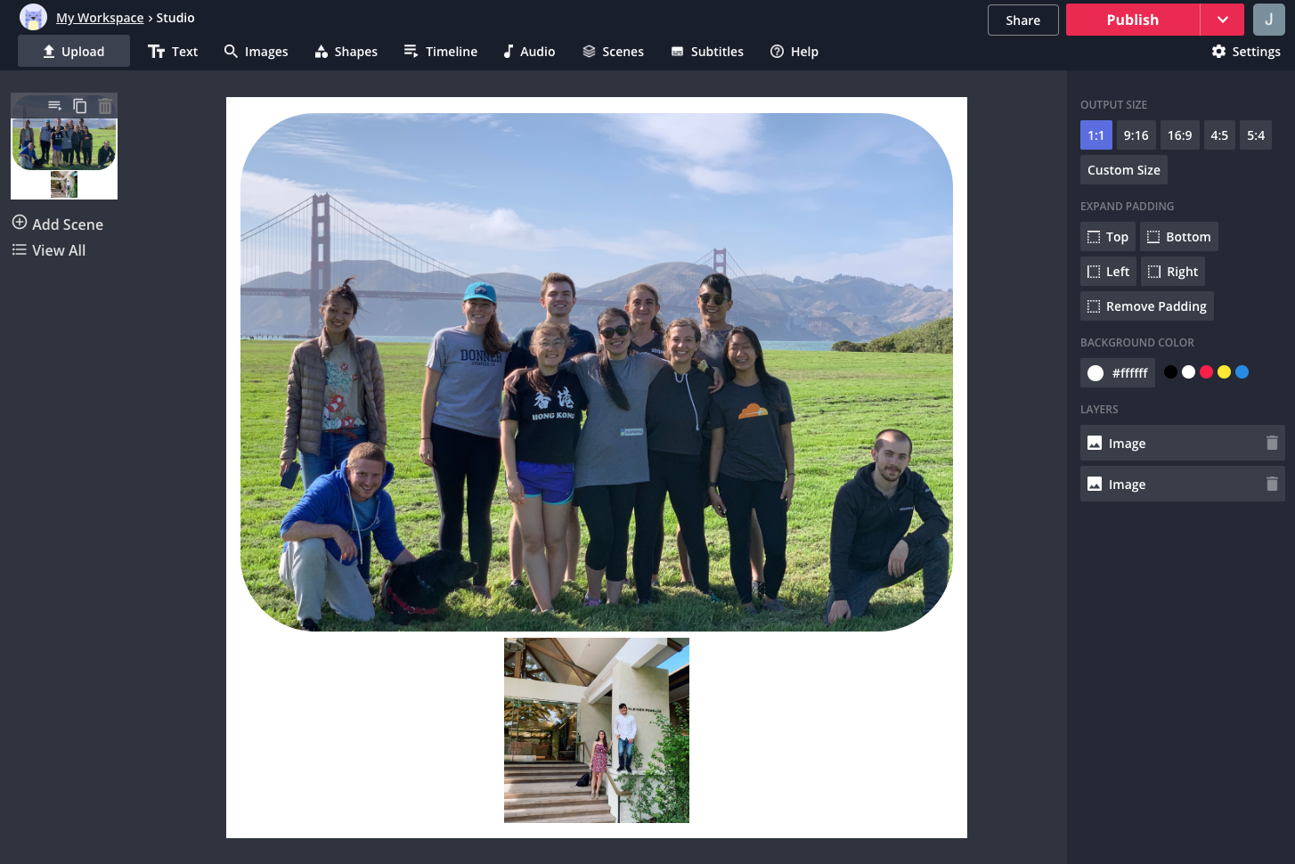This screenshot has width=1295, height=864.
Task: Open the Custom Size option
Action: point(1124,170)
